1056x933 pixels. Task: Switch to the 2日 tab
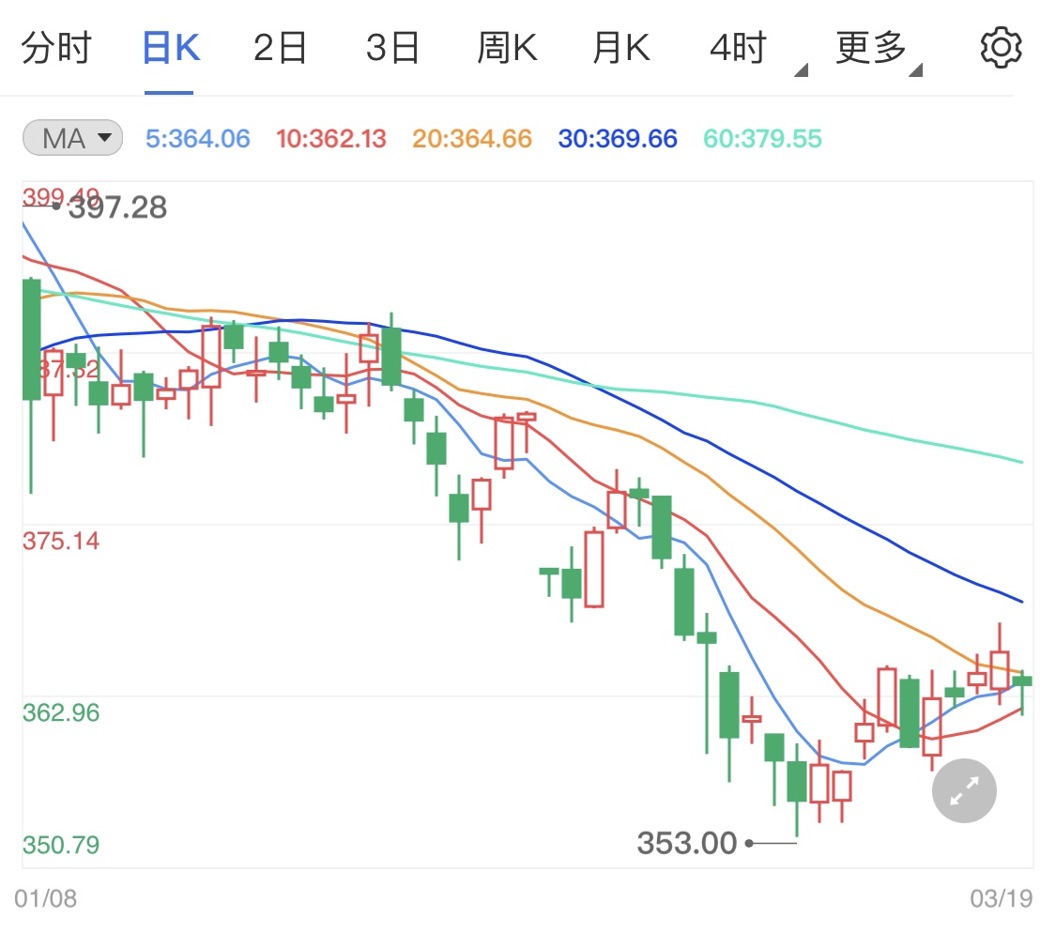(280, 49)
